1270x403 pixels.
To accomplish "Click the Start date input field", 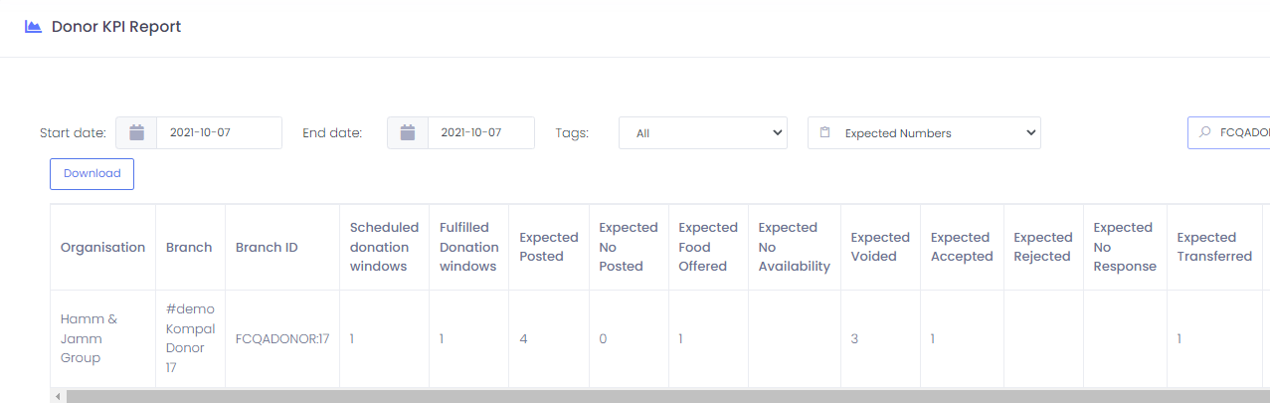I will [219, 132].
